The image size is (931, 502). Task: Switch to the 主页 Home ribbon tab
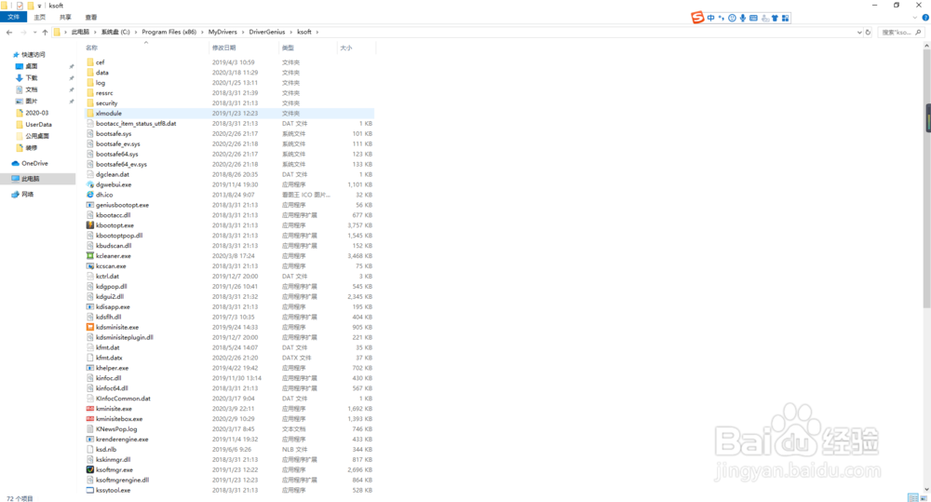point(40,17)
